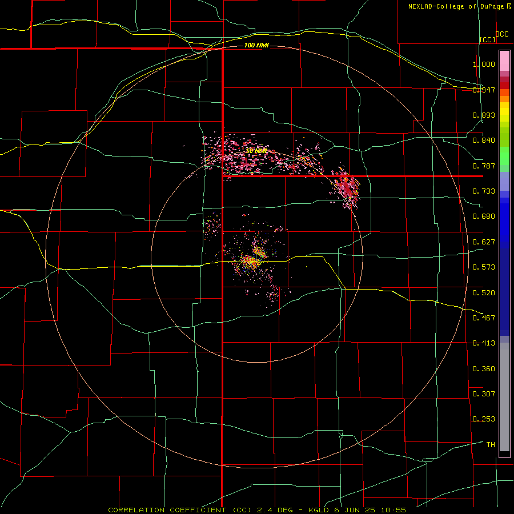Click the DCC label above the color bar

(x=501, y=34)
